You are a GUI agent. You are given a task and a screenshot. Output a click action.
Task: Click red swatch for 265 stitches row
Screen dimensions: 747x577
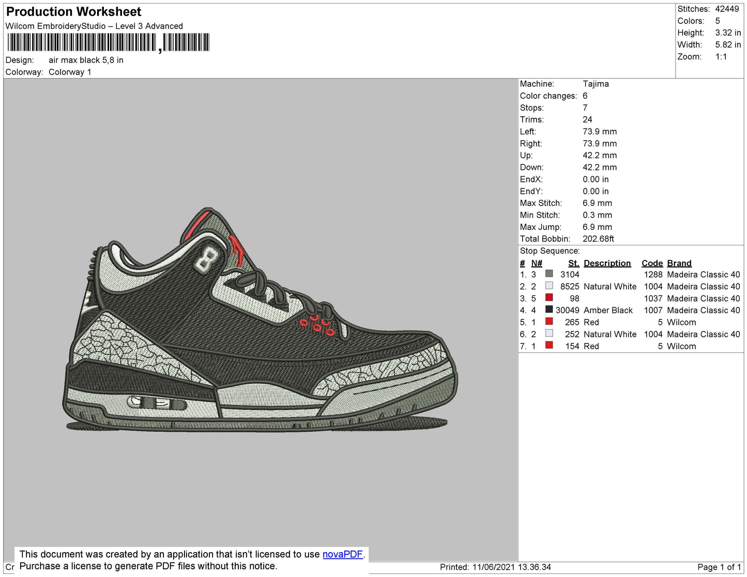coord(549,322)
